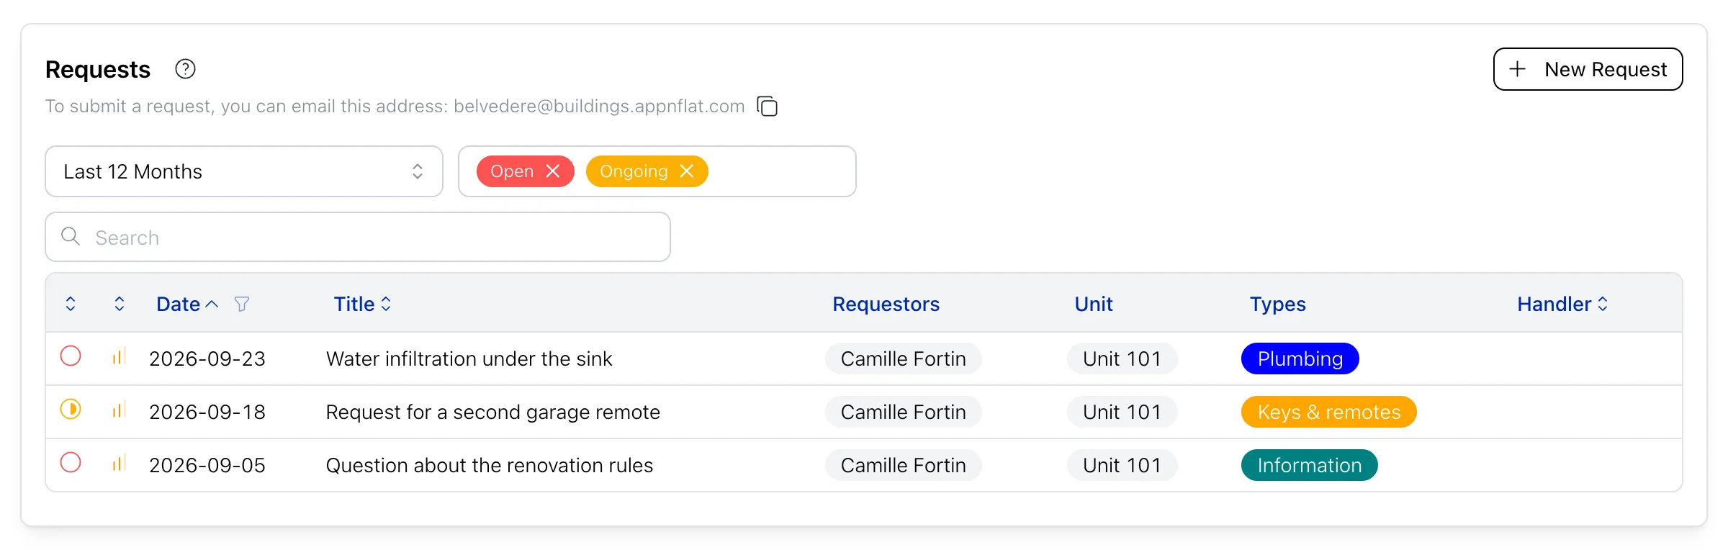Click priority bars icon on 2026-09-23 row
1728x550 pixels.
[119, 356]
